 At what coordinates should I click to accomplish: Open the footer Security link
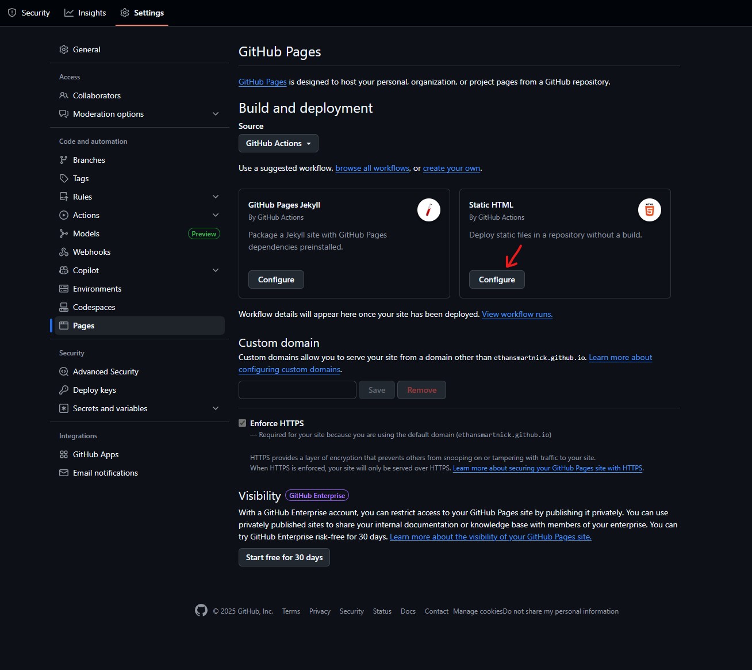[351, 611]
